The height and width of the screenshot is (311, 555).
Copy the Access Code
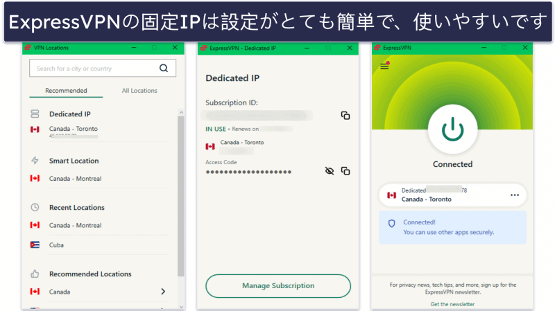point(345,170)
